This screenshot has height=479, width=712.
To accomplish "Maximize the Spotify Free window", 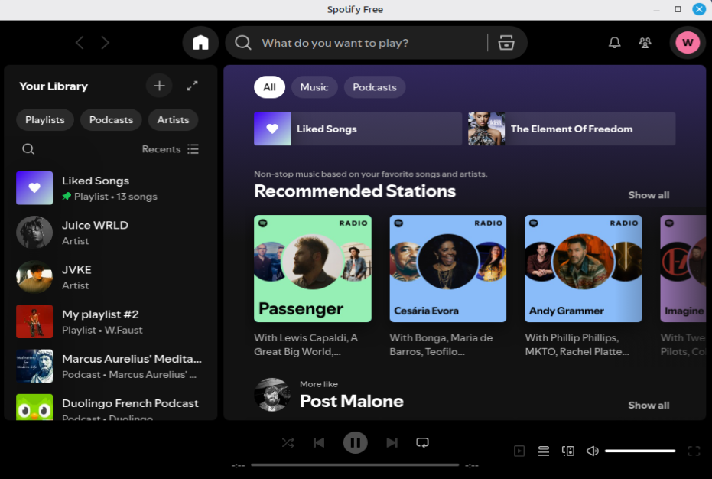I will click(678, 9).
